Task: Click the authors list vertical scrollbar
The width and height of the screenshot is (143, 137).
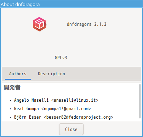Action: tap(140, 101)
